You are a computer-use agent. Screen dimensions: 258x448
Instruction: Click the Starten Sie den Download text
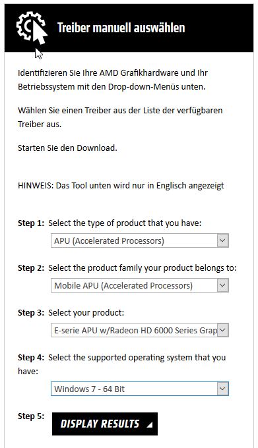point(67,148)
